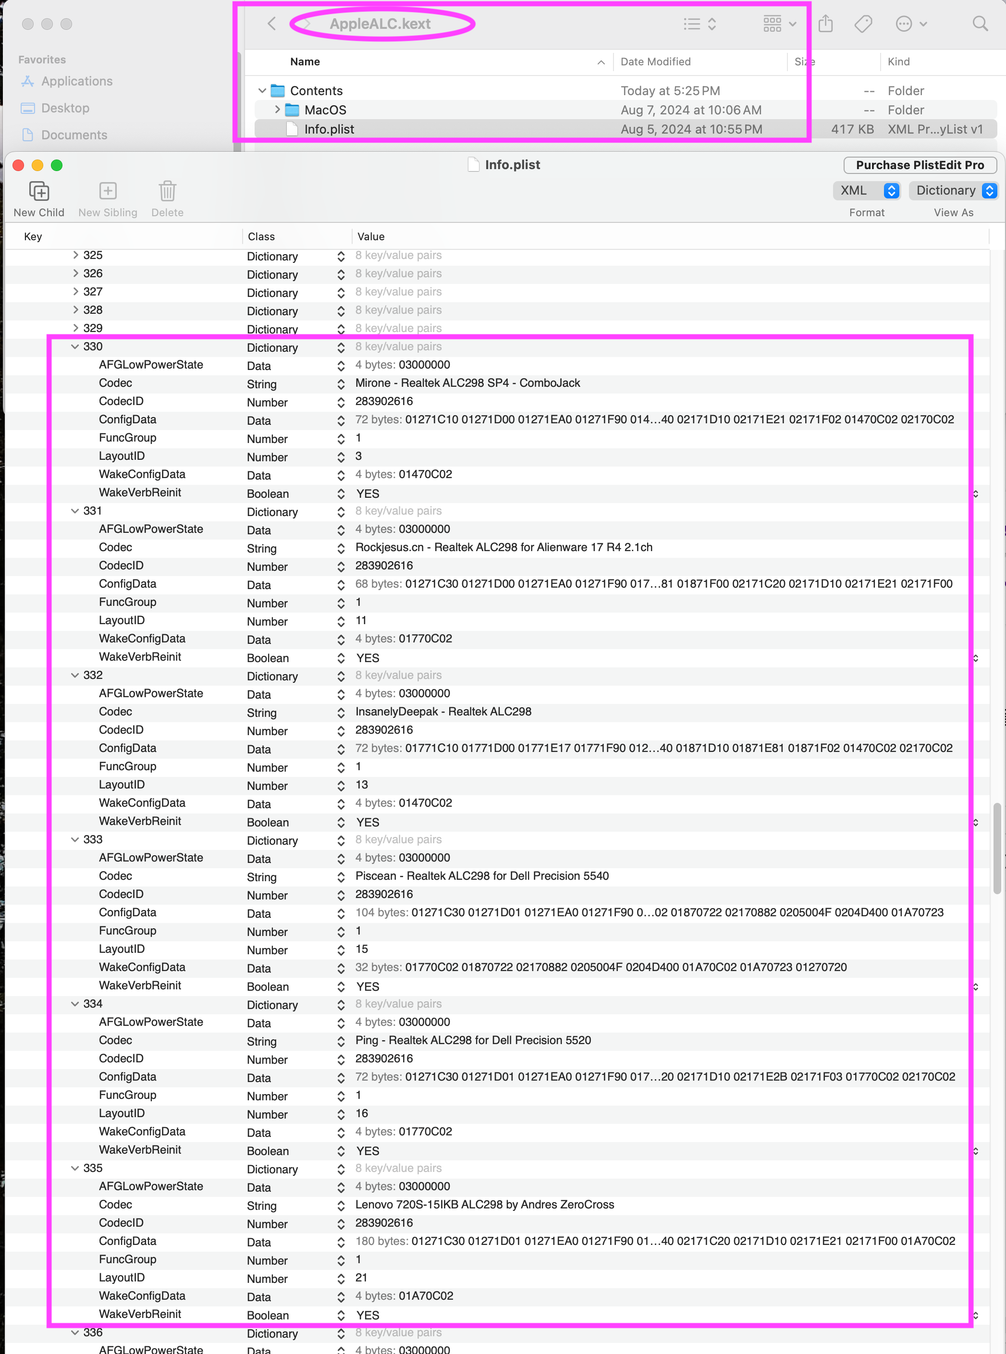
Task: Expand dictionary entry 329
Action: (75, 328)
